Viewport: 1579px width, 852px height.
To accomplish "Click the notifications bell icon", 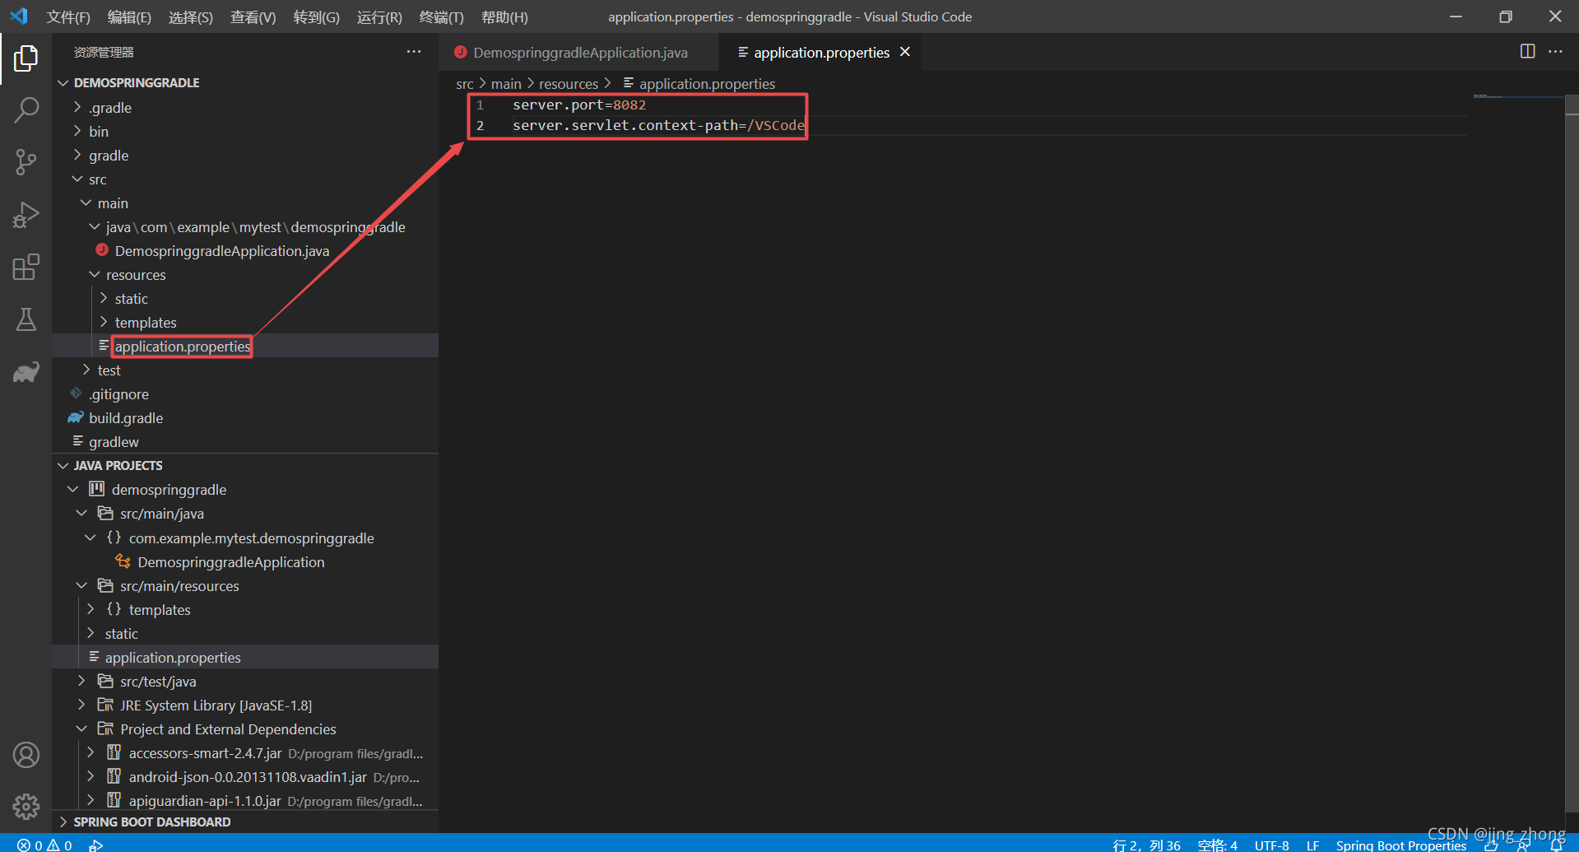I will tap(1557, 845).
